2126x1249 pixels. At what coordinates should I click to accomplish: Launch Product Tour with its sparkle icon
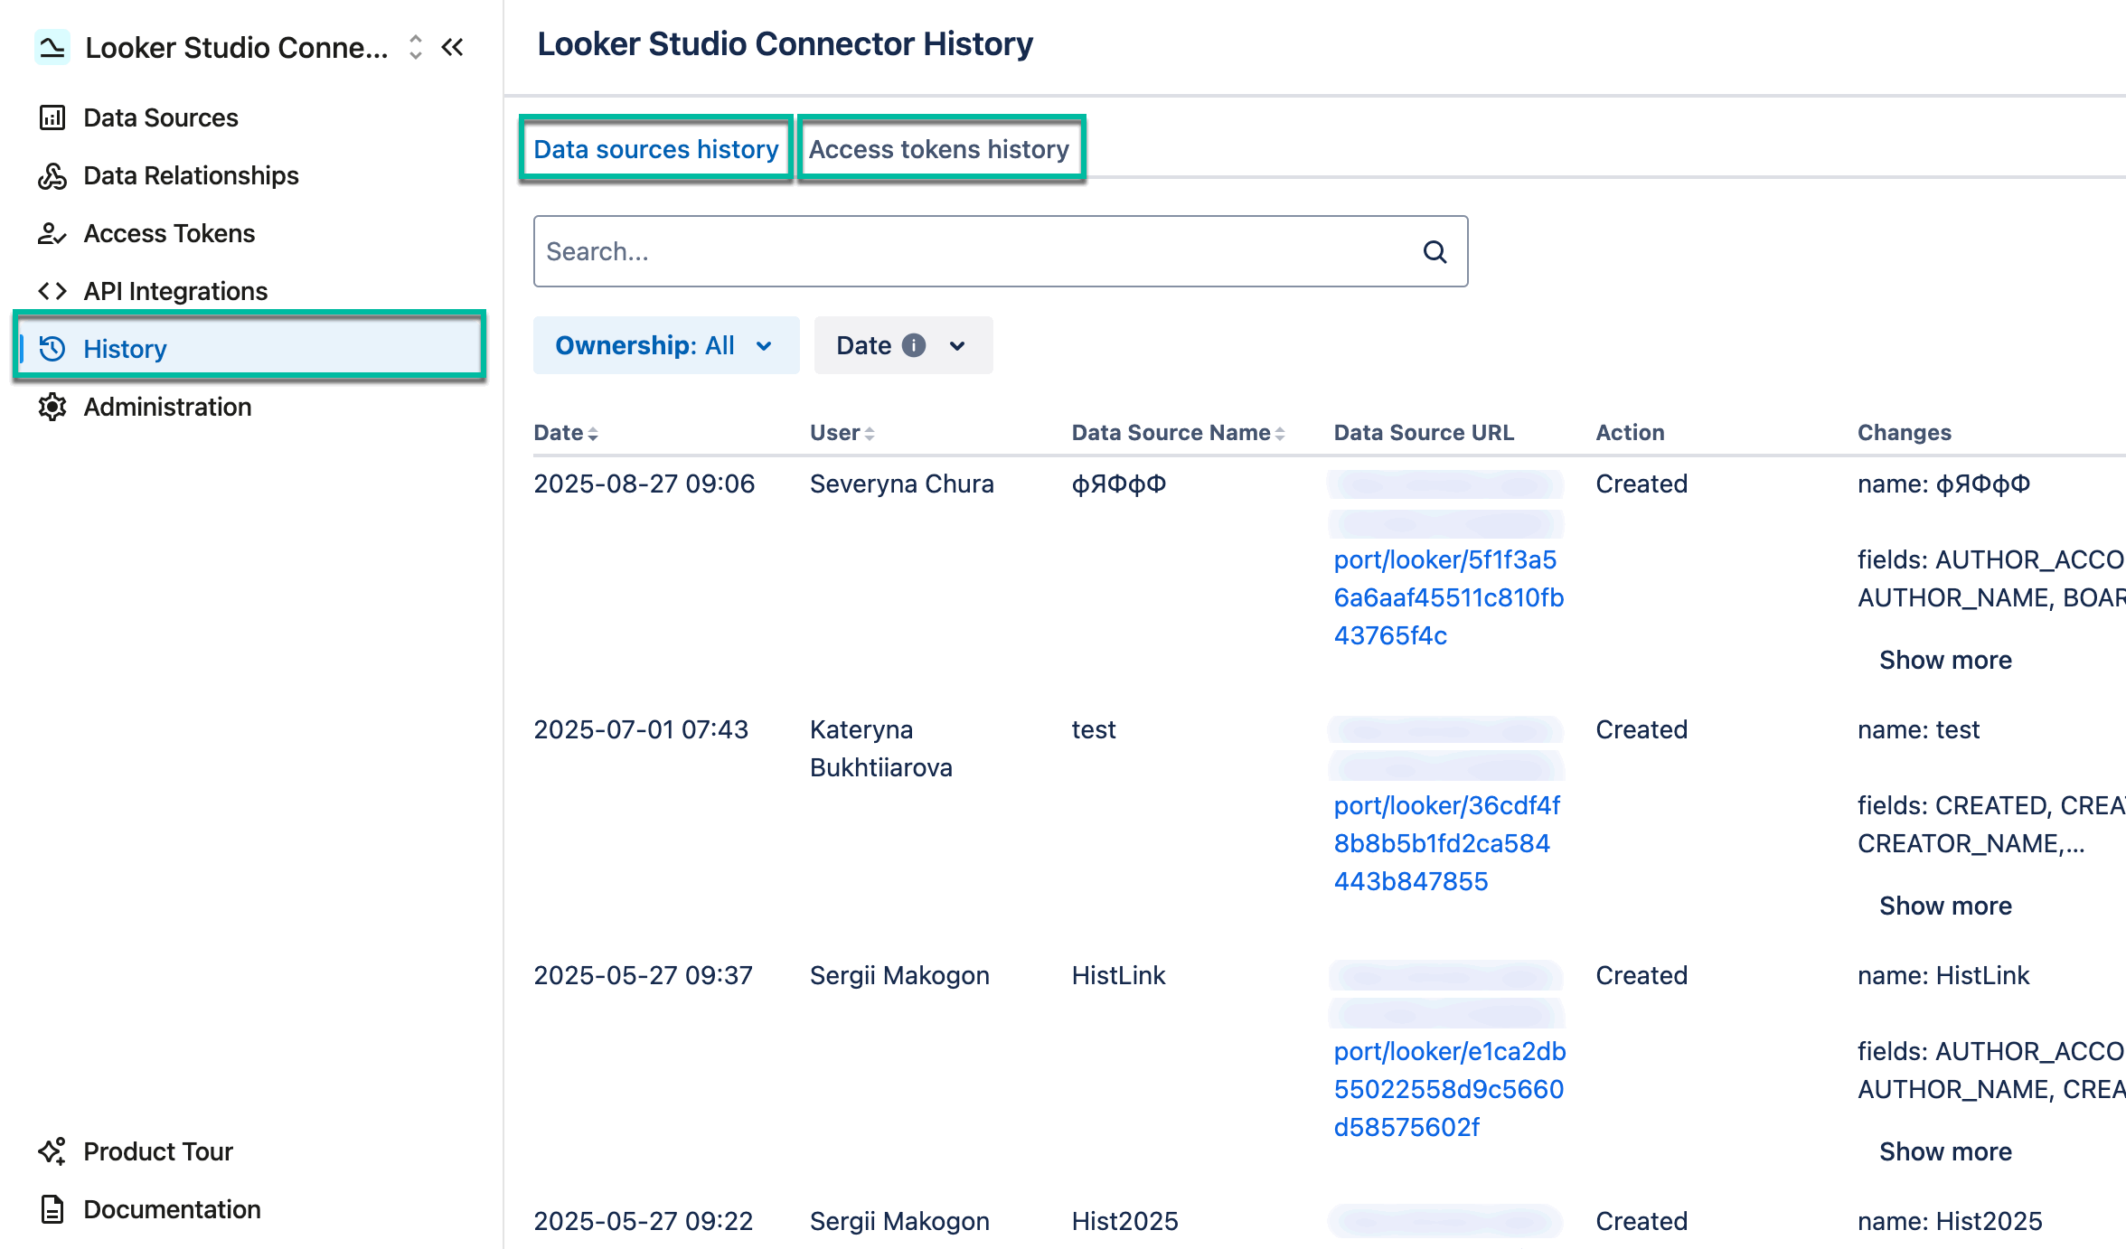point(51,1150)
